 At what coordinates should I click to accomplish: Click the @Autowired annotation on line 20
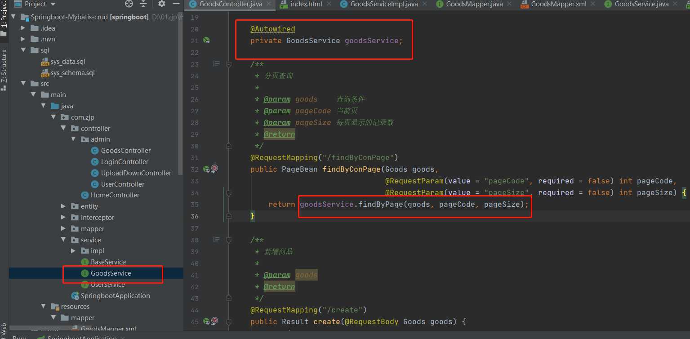click(273, 29)
